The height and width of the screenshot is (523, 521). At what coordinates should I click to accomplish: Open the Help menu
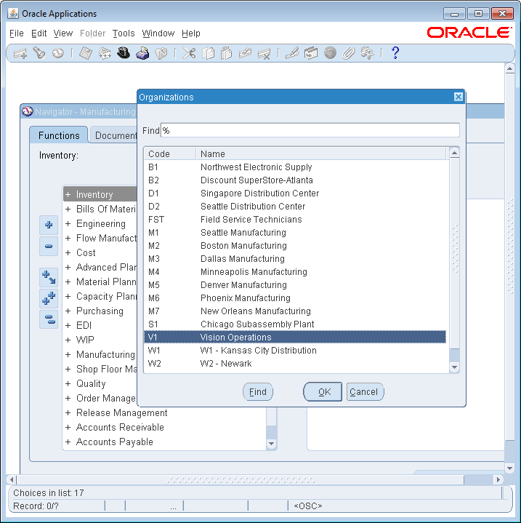tap(191, 33)
